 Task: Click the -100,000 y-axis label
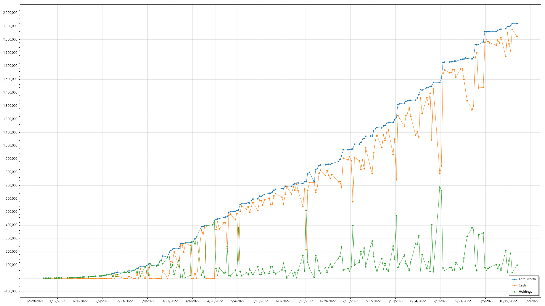click(x=11, y=292)
